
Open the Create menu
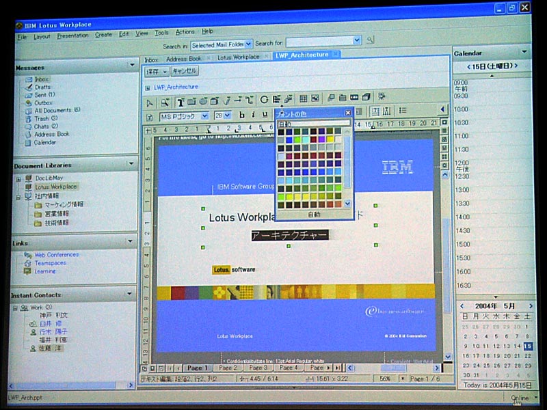click(104, 35)
